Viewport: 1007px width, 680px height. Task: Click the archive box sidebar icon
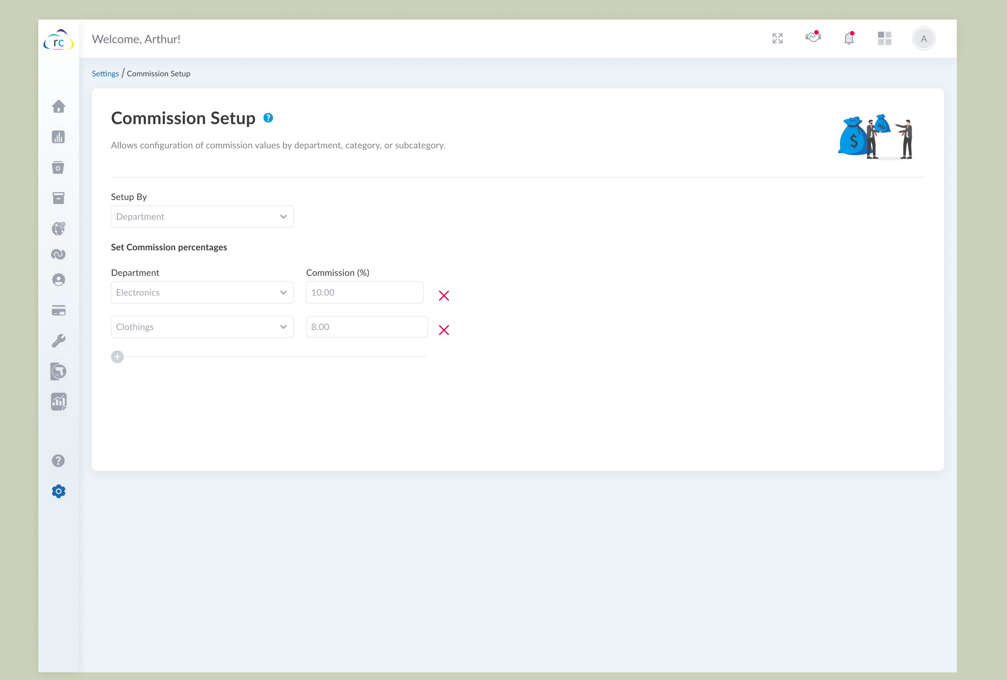coord(59,198)
